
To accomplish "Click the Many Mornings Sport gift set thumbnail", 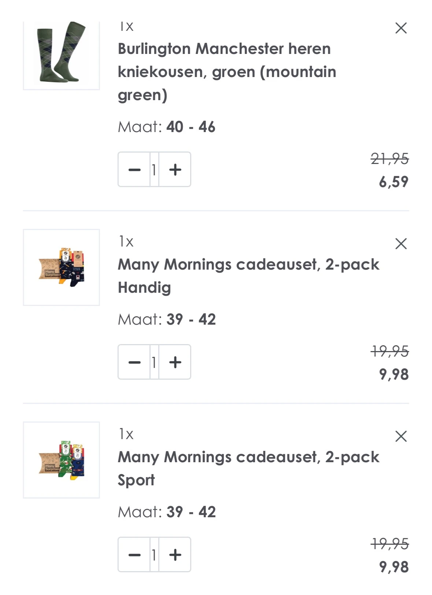I will 62,460.
